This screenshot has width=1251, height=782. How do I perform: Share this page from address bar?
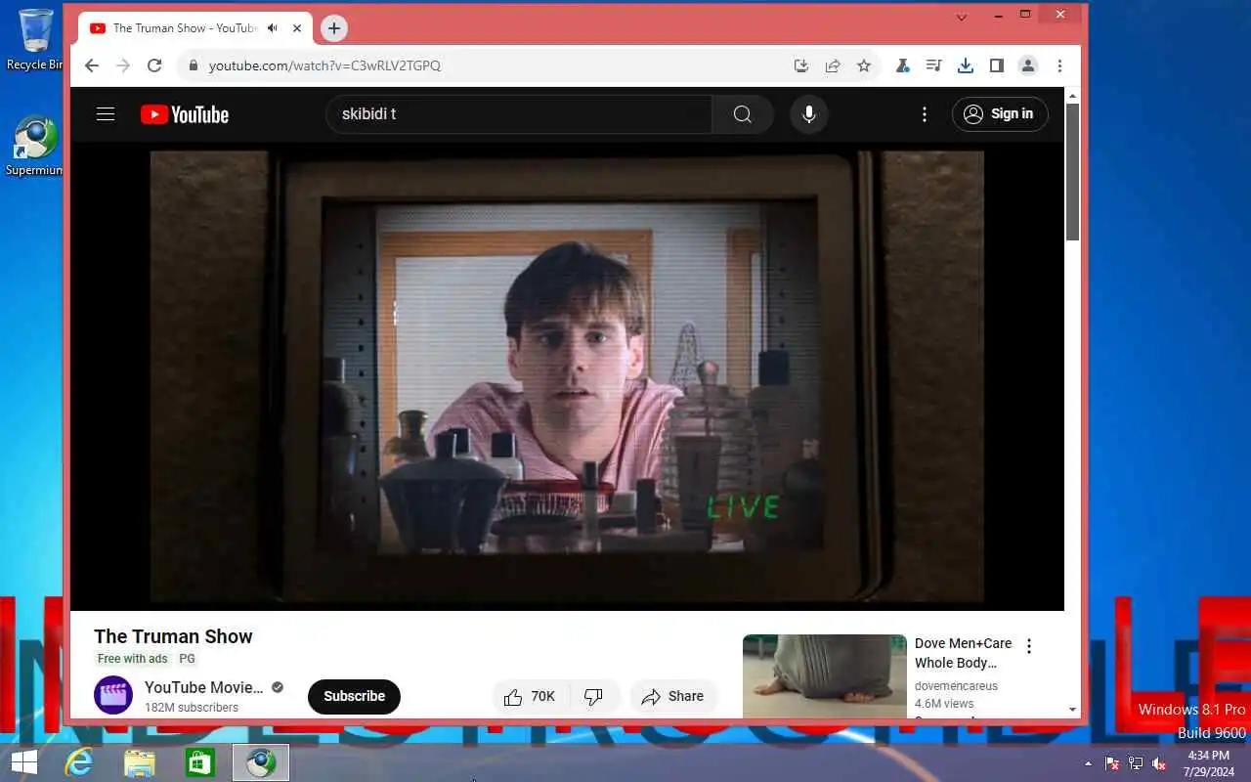(833, 65)
